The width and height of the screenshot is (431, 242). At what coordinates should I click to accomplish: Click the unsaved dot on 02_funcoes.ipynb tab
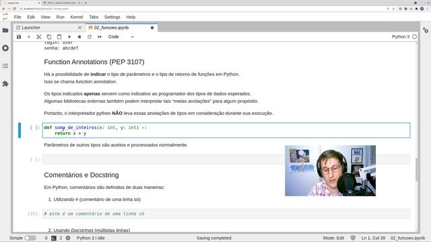coord(152,28)
